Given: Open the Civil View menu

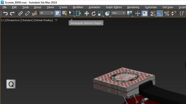Looking at the screenshot, I should pos(168,7).
